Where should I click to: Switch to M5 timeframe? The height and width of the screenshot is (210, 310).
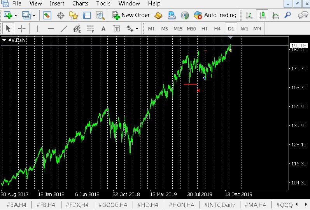(165, 29)
